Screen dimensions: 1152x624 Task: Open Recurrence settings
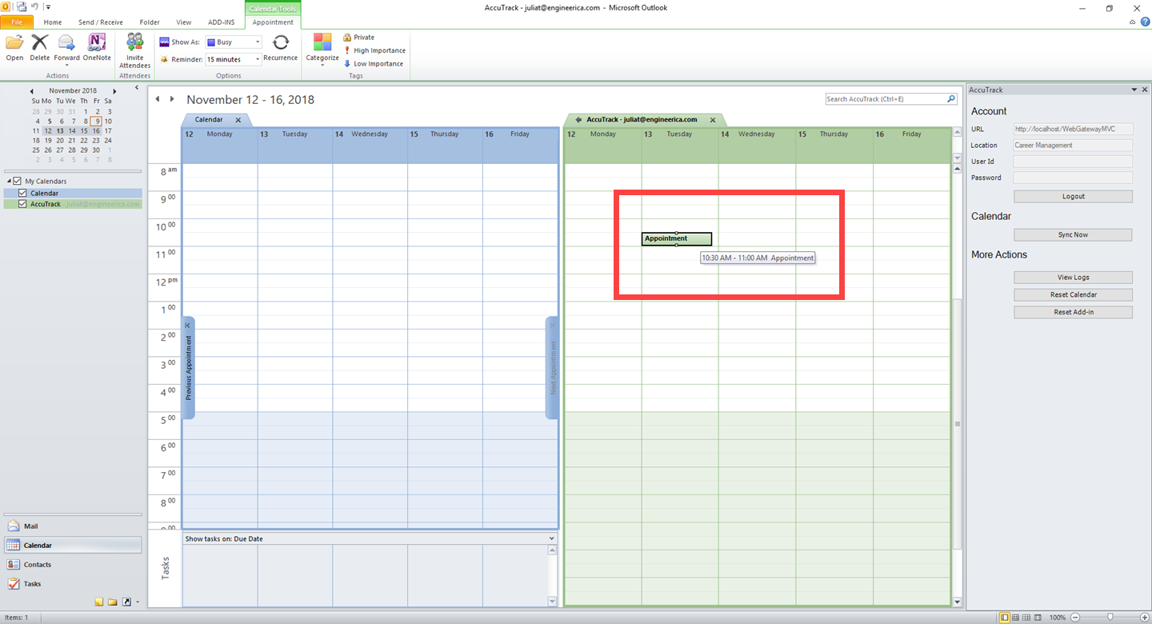280,47
